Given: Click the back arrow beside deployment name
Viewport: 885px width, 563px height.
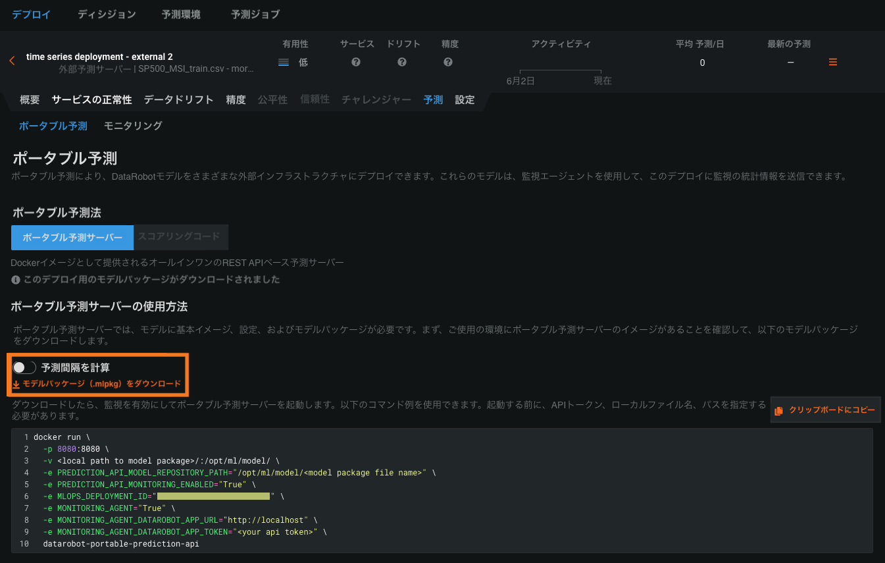Looking at the screenshot, I should [12, 61].
